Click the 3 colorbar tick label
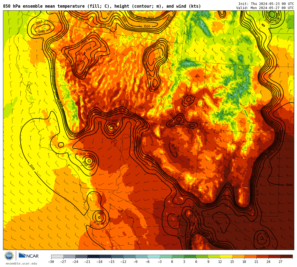The height and width of the screenshot is (267, 297). click(x=184, y=262)
